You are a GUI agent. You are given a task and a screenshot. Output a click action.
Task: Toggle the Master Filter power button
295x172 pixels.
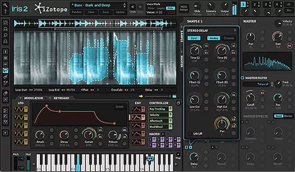click(x=242, y=78)
